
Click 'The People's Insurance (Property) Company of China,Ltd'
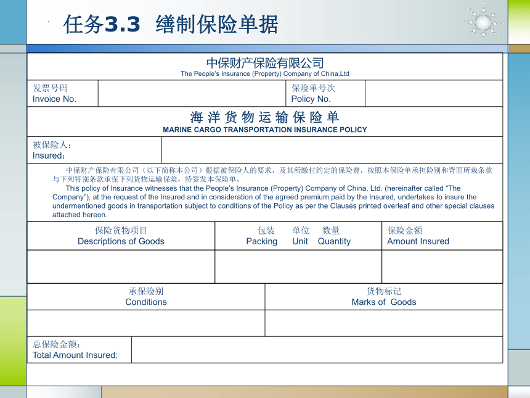pyautogui.click(x=265, y=74)
